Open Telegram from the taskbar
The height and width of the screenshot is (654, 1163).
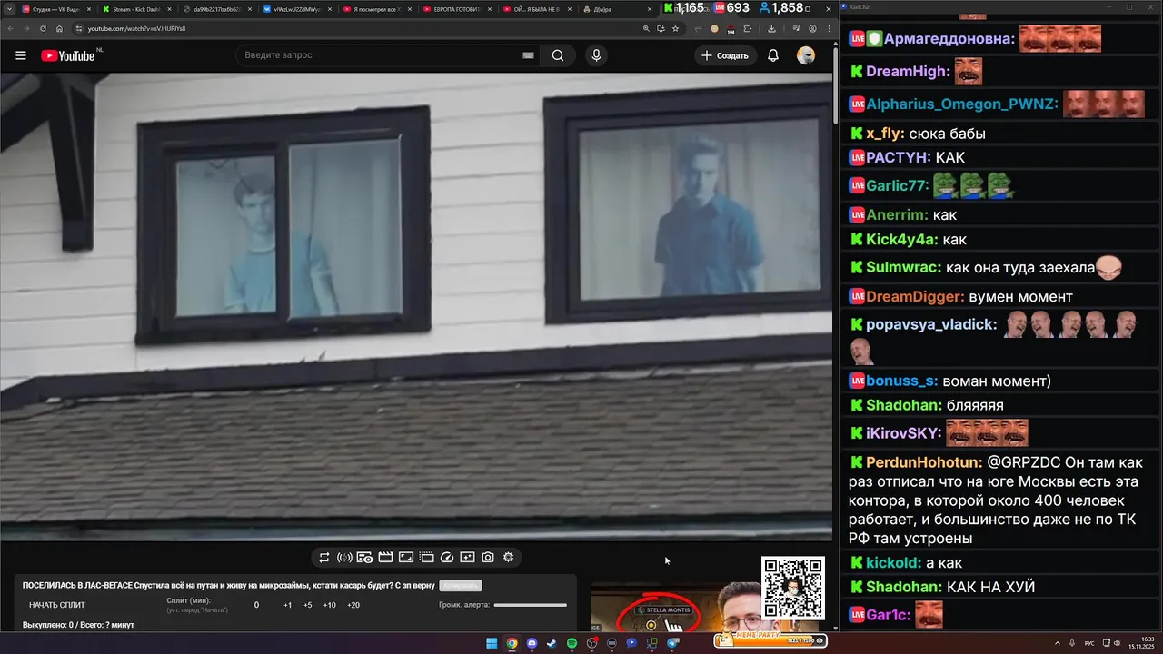tap(673, 643)
